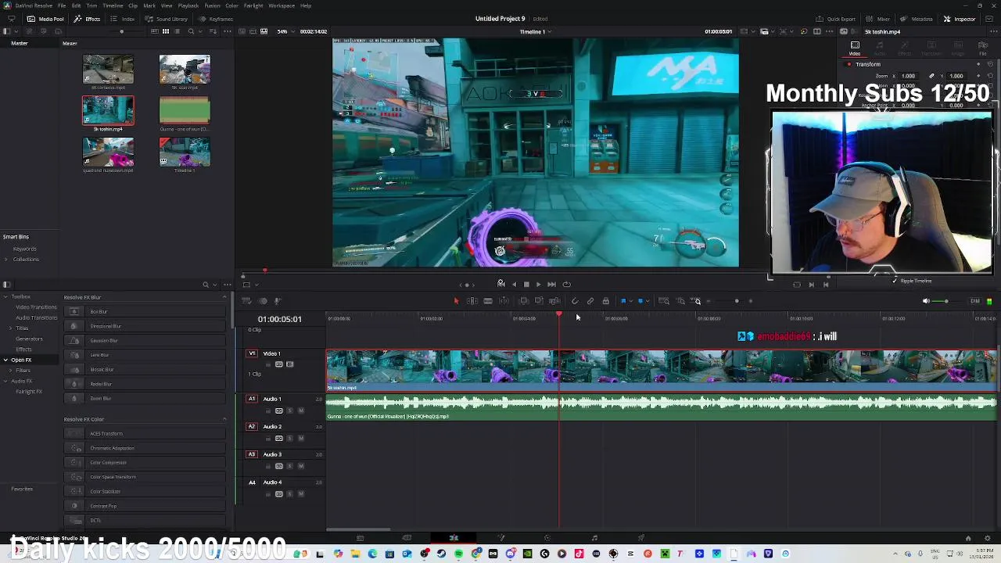Open the Sound Library panel
This screenshot has width=1001, height=563.
tap(166, 19)
